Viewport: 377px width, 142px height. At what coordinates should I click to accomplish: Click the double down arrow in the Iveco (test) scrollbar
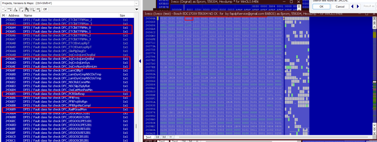click(x=374, y=130)
